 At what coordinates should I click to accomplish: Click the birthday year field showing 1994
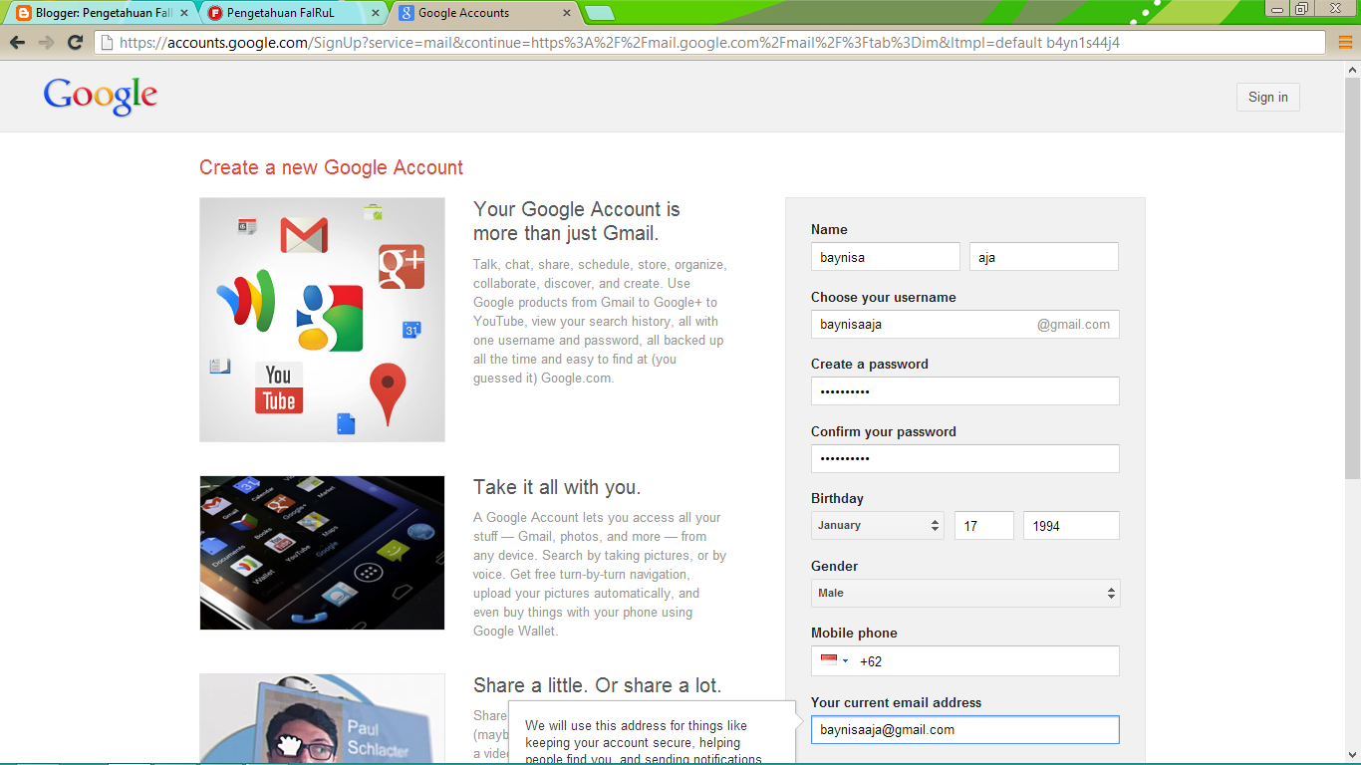point(1071,526)
